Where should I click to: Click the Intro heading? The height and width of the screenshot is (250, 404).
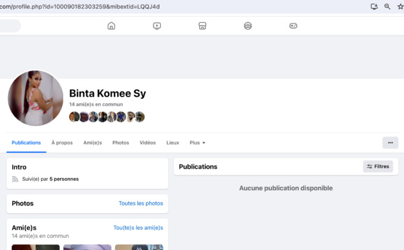19,167
